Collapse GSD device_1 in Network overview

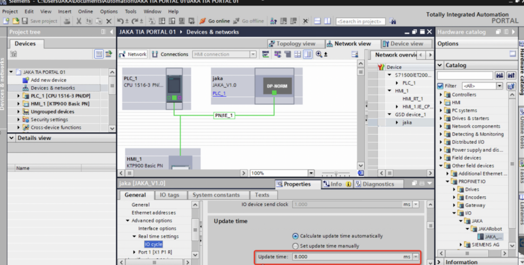390,114
